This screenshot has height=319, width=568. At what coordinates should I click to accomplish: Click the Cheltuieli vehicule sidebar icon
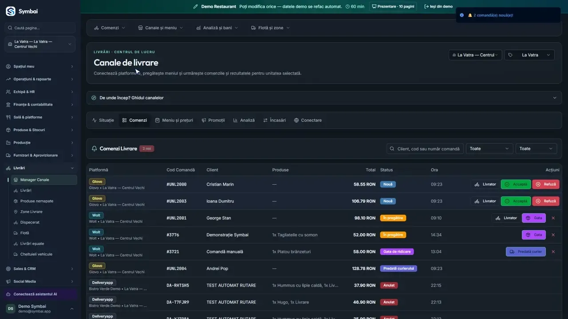tap(16, 254)
